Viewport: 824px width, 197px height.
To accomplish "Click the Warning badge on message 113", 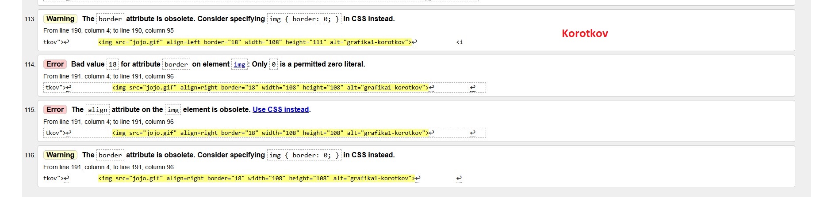I will [60, 19].
